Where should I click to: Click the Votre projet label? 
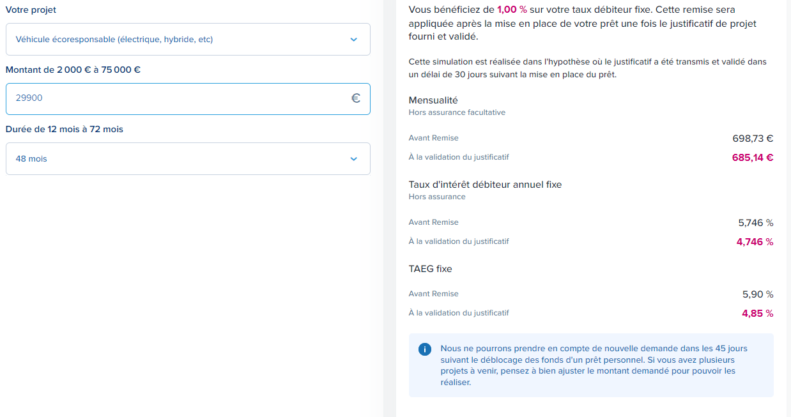coord(31,10)
